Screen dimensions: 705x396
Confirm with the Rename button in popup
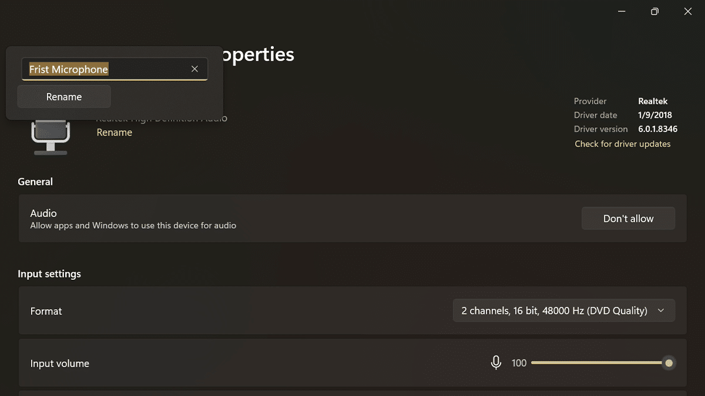pos(64,97)
